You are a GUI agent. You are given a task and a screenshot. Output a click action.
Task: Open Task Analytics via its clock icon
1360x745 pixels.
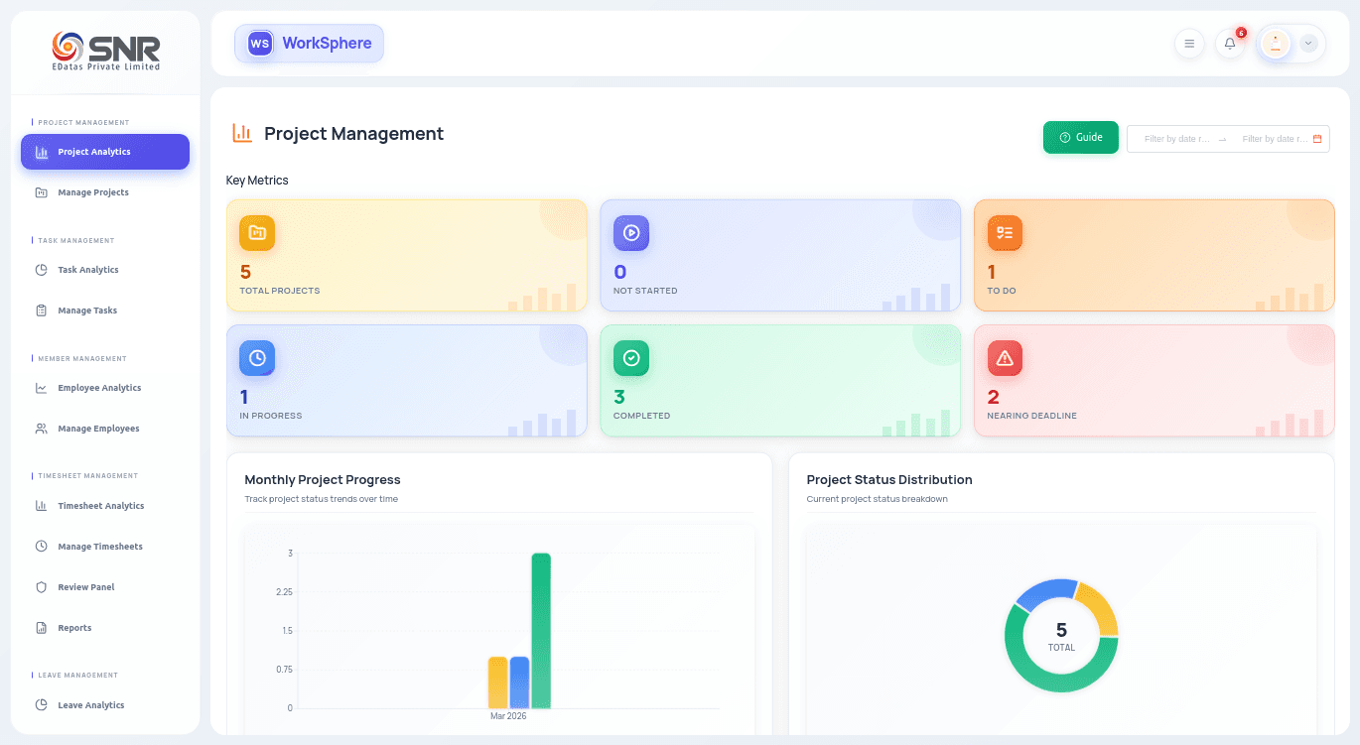42,269
